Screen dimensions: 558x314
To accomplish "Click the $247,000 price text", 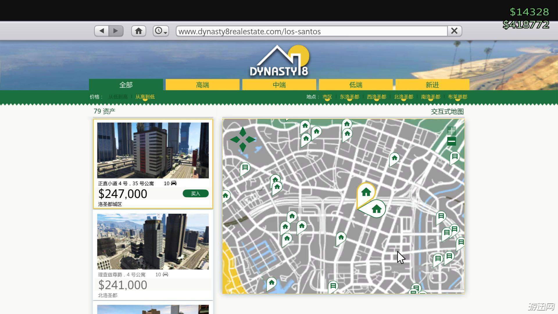I will [123, 194].
